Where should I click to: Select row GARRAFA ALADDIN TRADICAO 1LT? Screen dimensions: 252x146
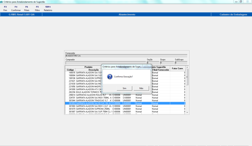pyautogui.click(x=125, y=101)
